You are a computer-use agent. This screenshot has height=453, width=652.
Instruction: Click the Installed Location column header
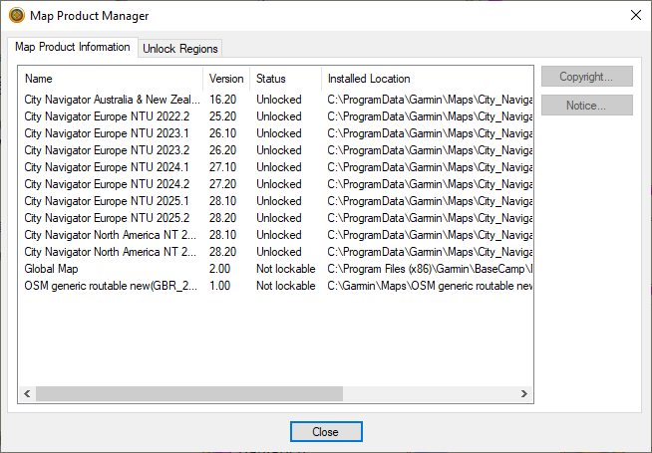[x=427, y=79]
